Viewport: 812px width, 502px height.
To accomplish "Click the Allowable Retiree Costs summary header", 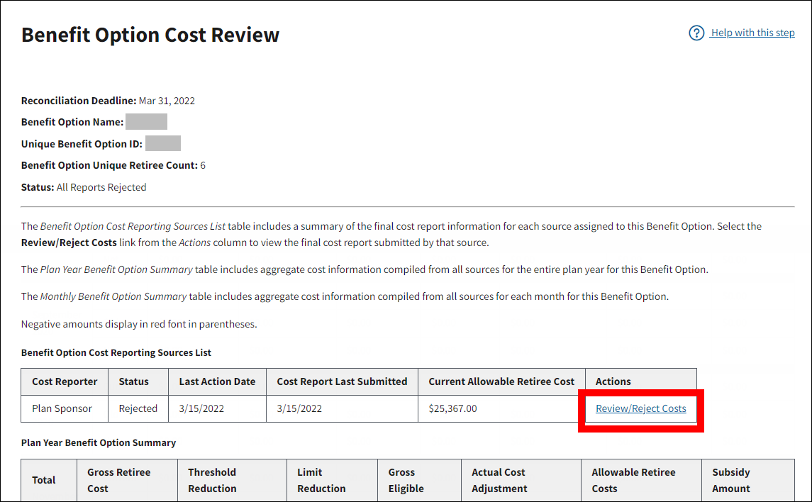I will pos(633,480).
